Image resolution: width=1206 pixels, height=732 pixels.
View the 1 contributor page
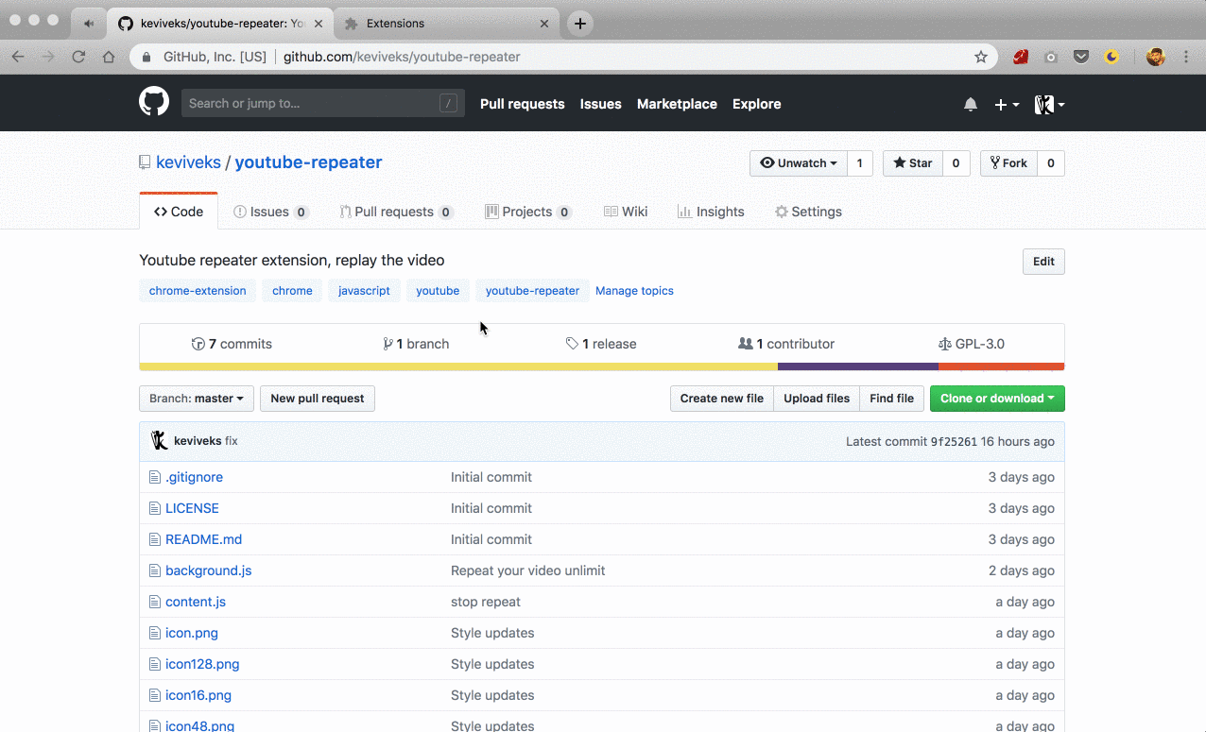(786, 344)
